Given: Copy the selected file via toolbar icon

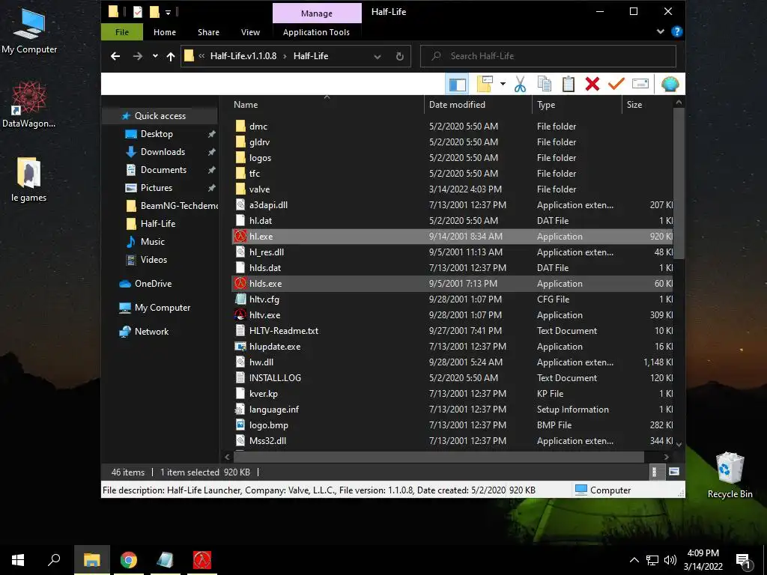Looking at the screenshot, I should [545, 84].
